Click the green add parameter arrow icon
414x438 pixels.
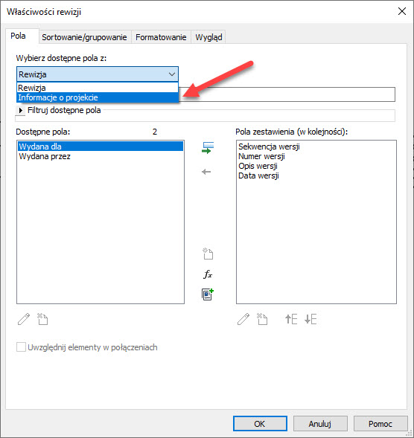(207, 148)
